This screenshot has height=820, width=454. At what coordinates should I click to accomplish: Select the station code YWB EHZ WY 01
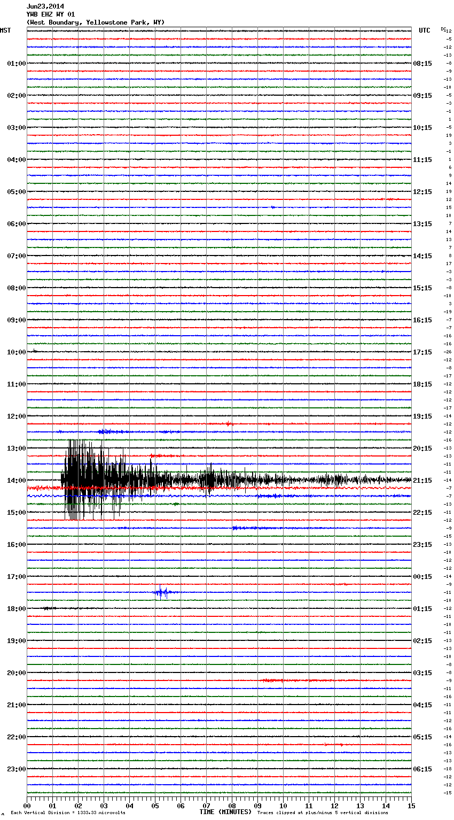(x=51, y=14)
